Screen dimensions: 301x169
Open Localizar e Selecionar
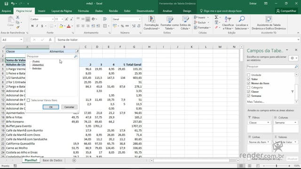tap(242, 23)
